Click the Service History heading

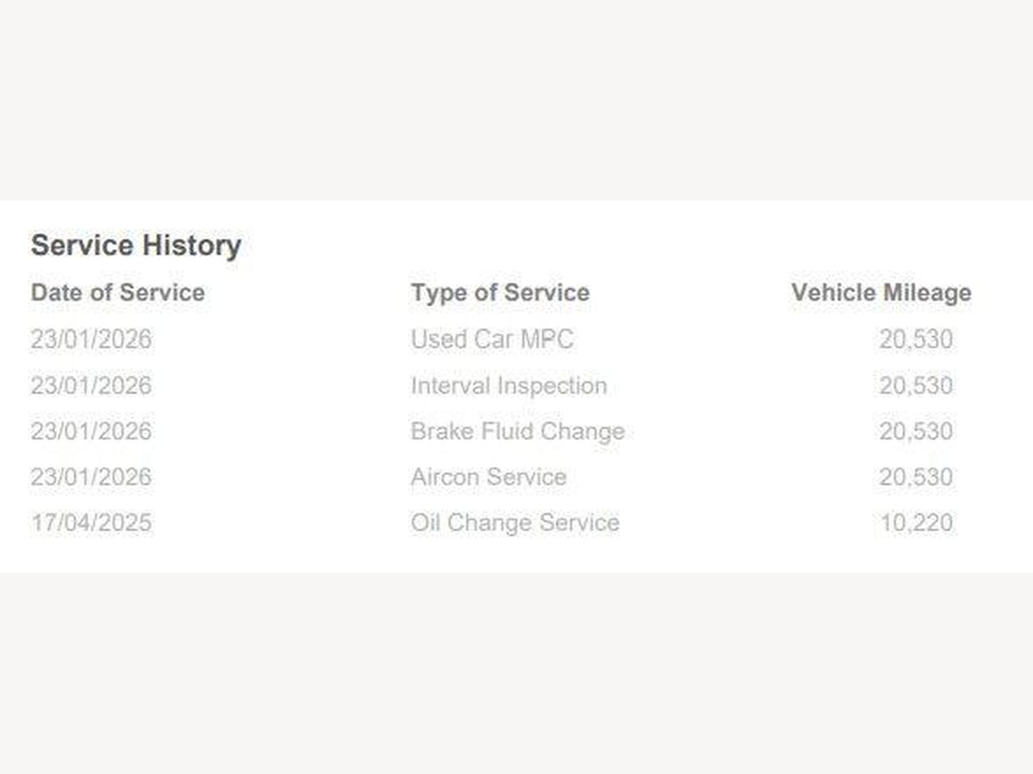tap(136, 245)
